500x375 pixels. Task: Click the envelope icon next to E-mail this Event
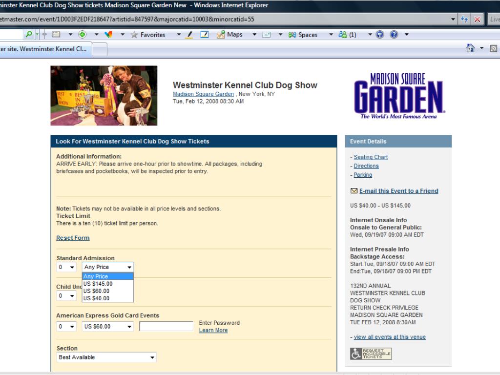pyautogui.click(x=354, y=191)
